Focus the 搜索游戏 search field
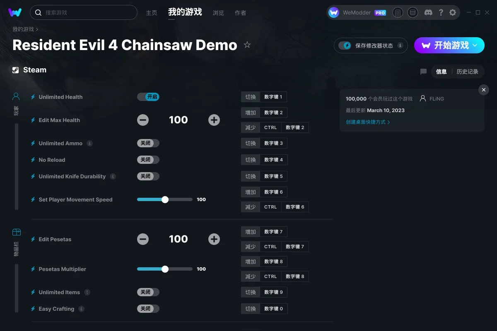497x331 pixels. click(x=84, y=12)
